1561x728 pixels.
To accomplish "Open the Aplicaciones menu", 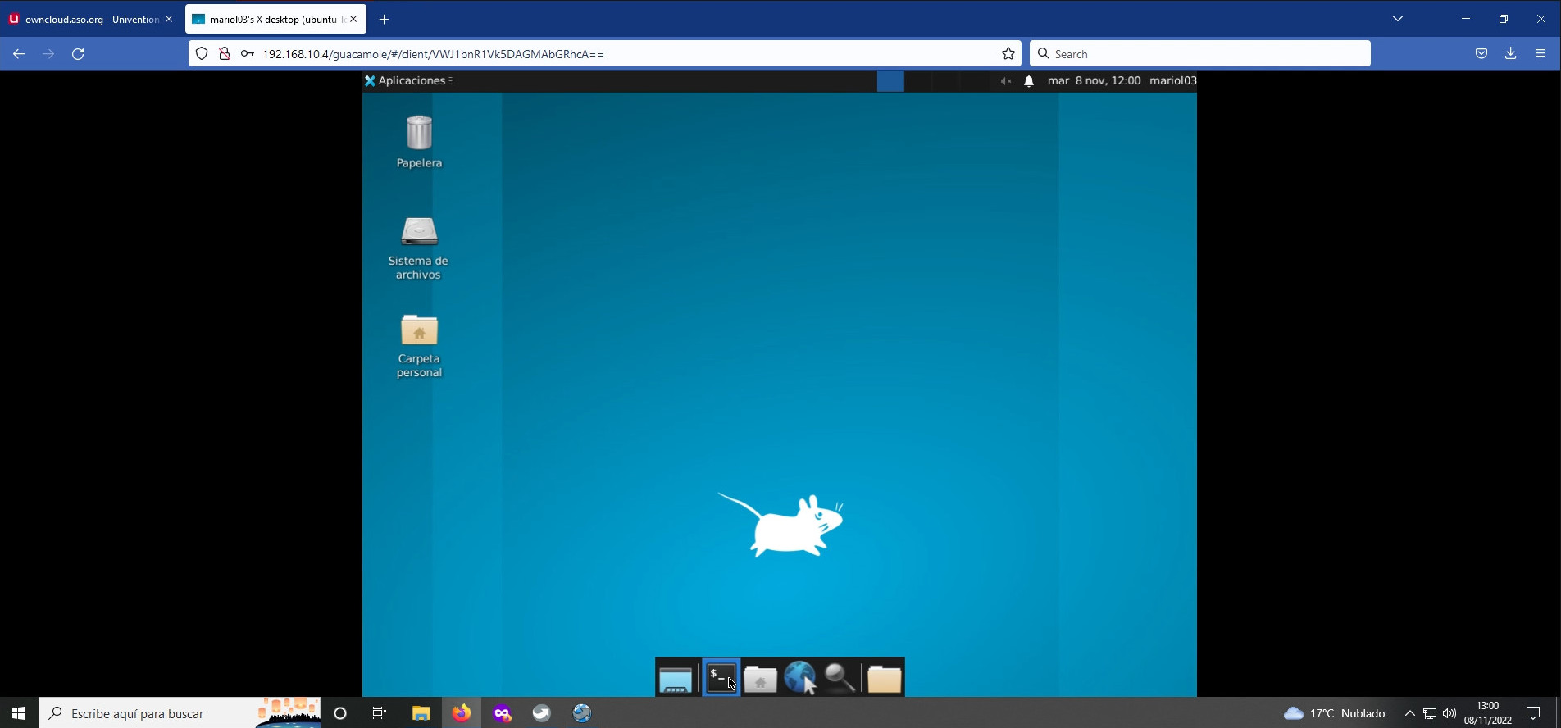I will [410, 81].
